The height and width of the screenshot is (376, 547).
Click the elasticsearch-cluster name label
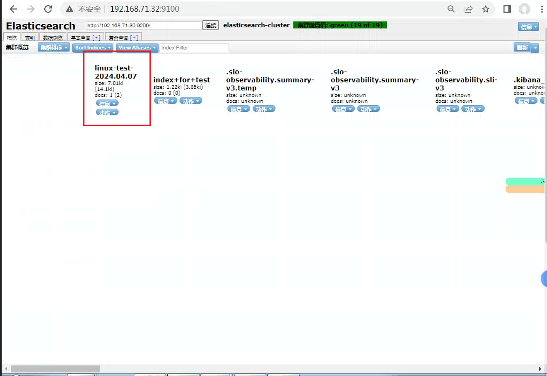256,25
